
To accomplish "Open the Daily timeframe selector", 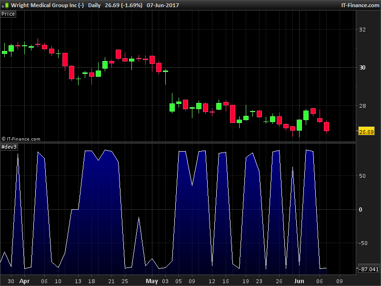I will pos(94,5).
